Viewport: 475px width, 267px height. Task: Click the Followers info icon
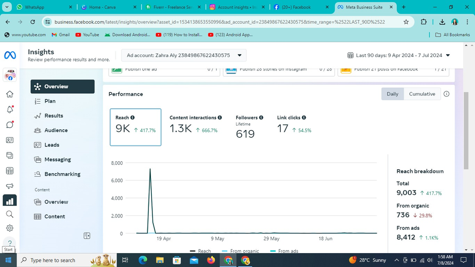(261, 118)
